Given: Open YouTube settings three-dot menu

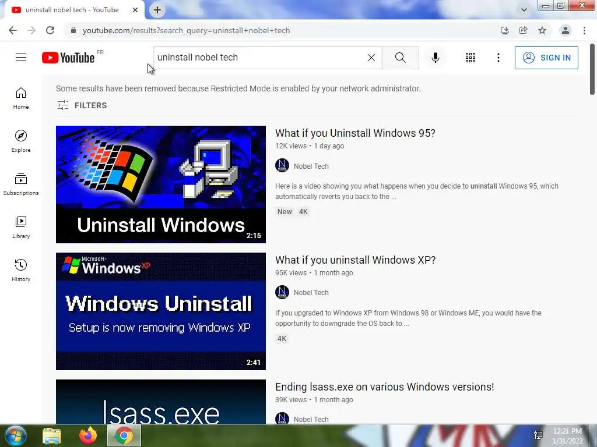Looking at the screenshot, I should 498,58.
